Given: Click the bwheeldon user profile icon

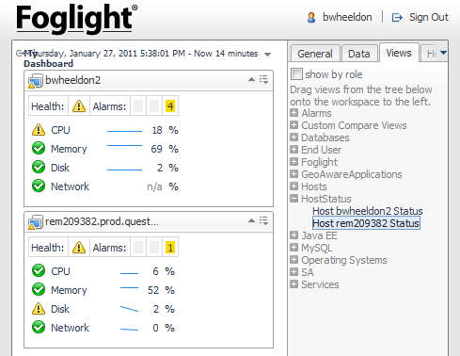Looking at the screenshot, I should (x=311, y=17).
